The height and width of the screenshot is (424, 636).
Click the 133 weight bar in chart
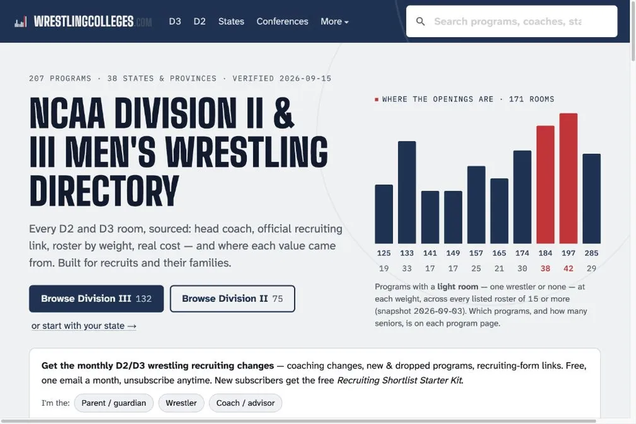pyautogui.click(x=407, y=192)
